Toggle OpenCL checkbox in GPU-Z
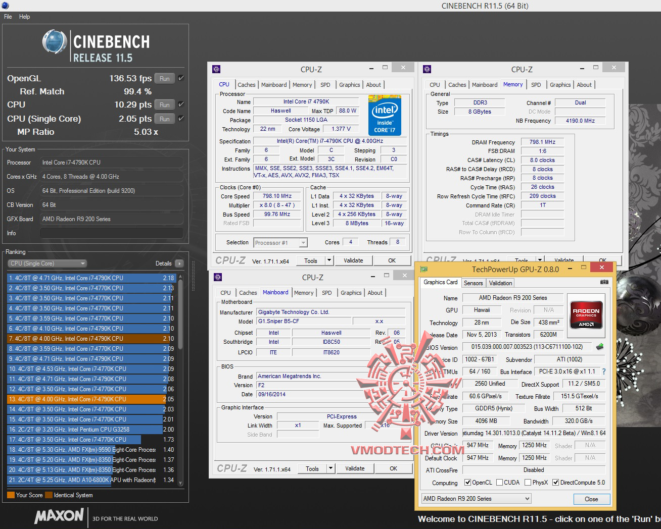Screen dimensions: 661x529 (x=467, y=483)
